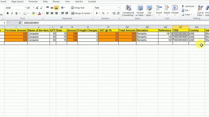Align text left
Screen dimensions: 209x117
pos(47,13)
